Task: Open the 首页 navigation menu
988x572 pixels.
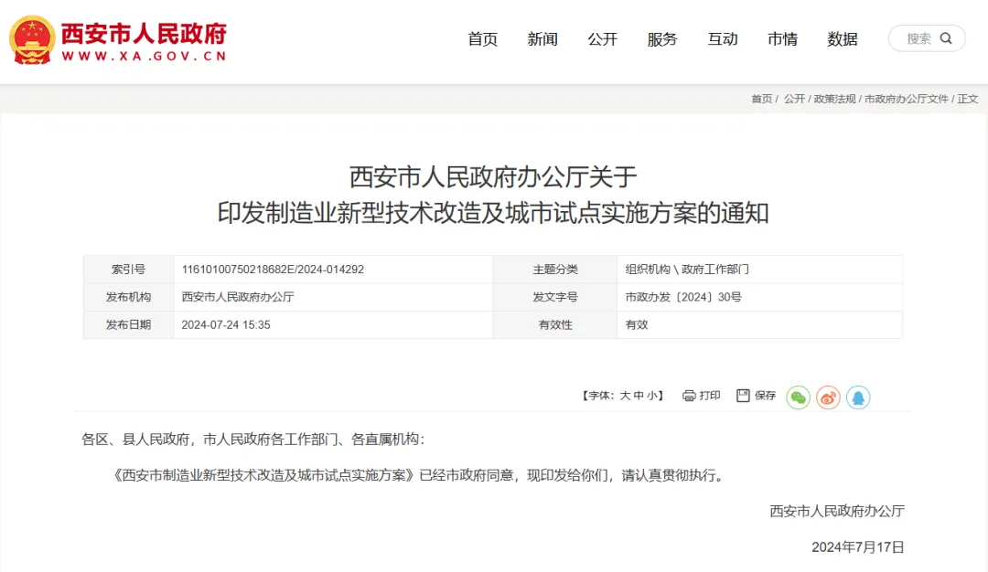Action: click(483, 39)
